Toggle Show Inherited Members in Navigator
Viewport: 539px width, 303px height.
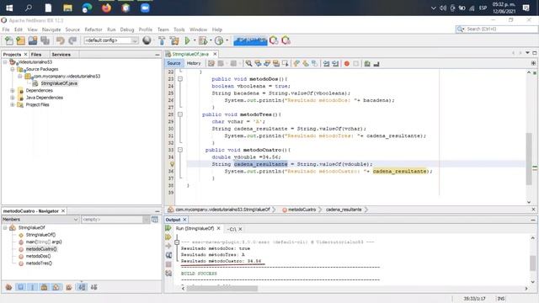pyautogui.click(x=9, y=287)
